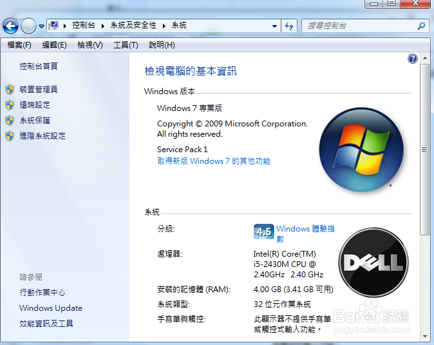Open 裝置管理員 link
Image resolution: width=434 pixels, height=345 pixels.
coord(39,90)
